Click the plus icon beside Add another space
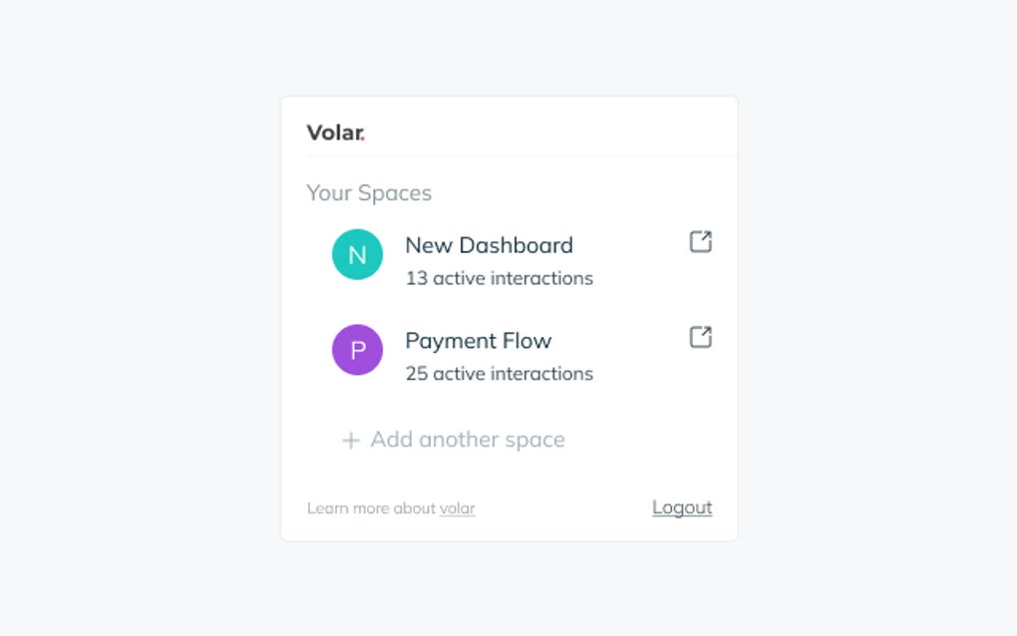The image size is (1017, 636). click(x=351, y=441)
